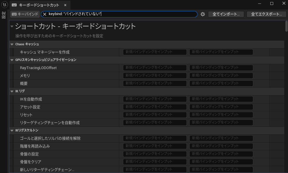This screenshot has width=288, height=173.
Task: Open search settings gear icon
Action: pyautogui.click(x=203, y=14)
